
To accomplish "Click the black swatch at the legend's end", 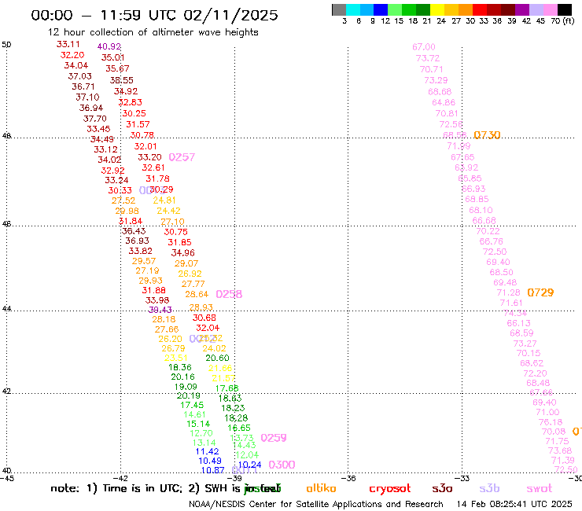I will (x=564, y=9).
